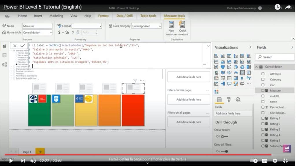Select the stacked bar chart visual
The image size is (296, 167).
pos(216,56)
